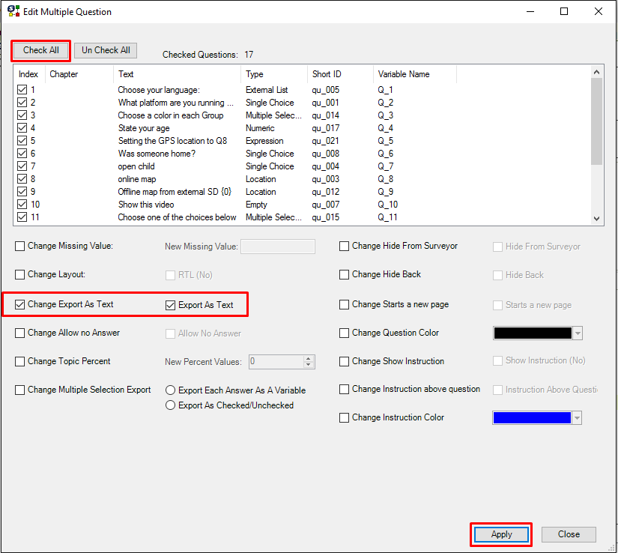Uncheck question 6 'Was someone home?'
Viewport: 618px width, 553px height.
coord(22,154)
